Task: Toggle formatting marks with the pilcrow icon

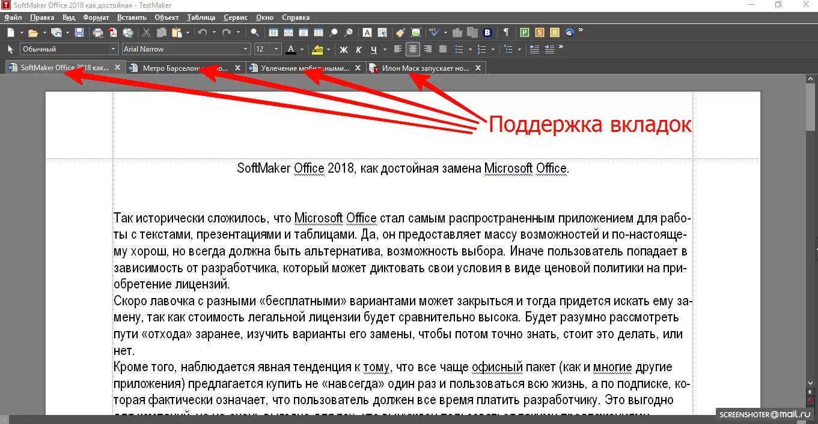Action: (x=506, y=32)
